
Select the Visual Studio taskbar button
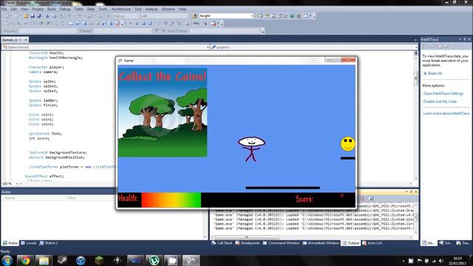[136, 260]
